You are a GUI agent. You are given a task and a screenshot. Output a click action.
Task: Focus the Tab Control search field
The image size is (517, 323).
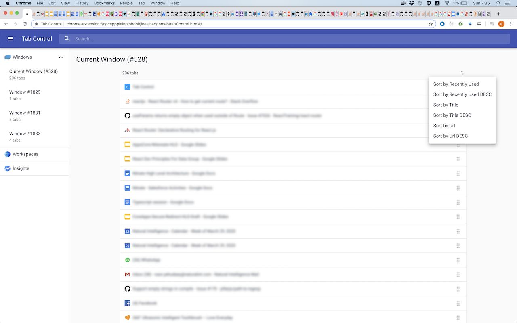click(284, 39)
